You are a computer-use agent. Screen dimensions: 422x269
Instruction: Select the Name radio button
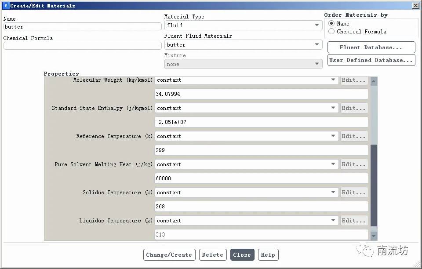331,24
